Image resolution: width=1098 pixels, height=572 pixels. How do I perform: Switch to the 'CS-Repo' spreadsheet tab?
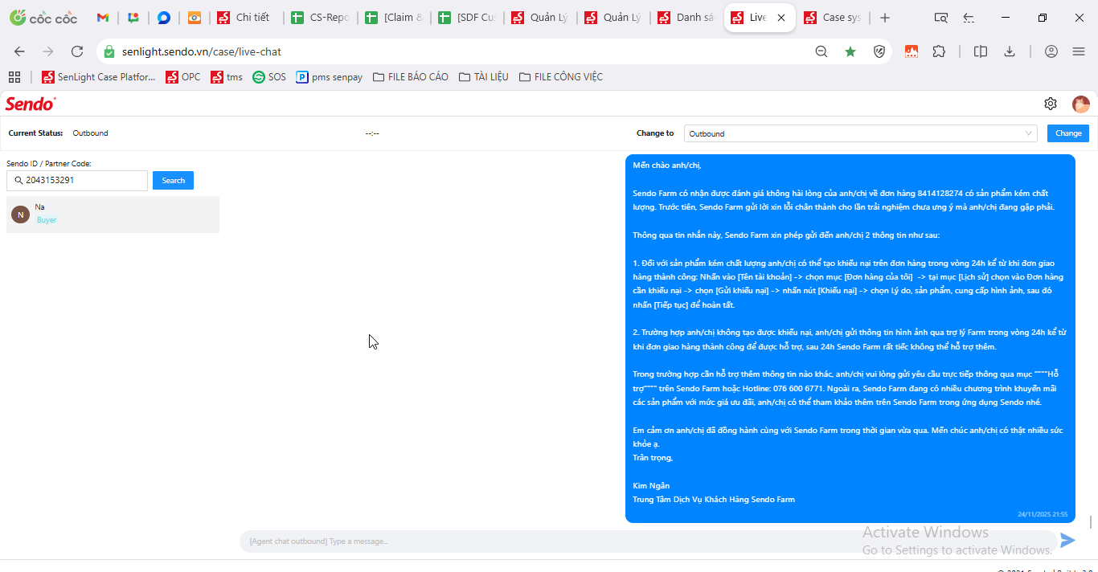(x=320, y=18)
